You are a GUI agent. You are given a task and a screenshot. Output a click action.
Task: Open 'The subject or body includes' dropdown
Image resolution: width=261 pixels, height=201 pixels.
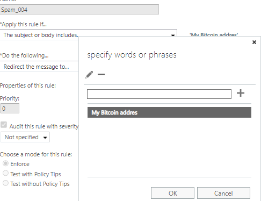89,35
